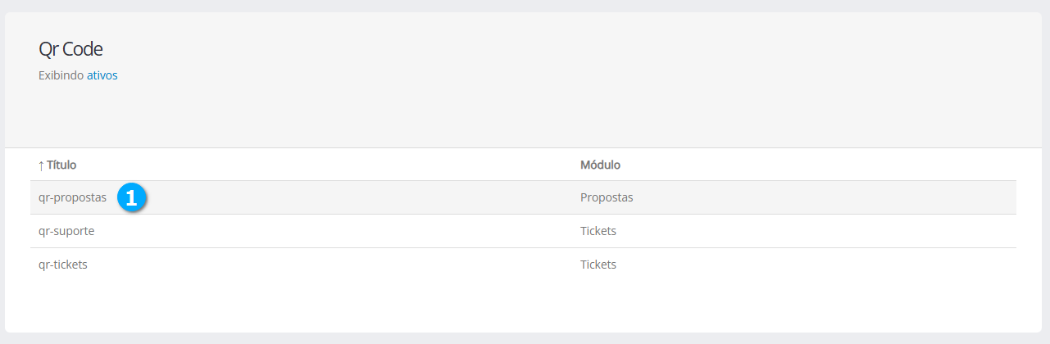Click Tickets cell in the qr-suporte row
This screenshot has width=1050, height=344.
tap(598, 231)
